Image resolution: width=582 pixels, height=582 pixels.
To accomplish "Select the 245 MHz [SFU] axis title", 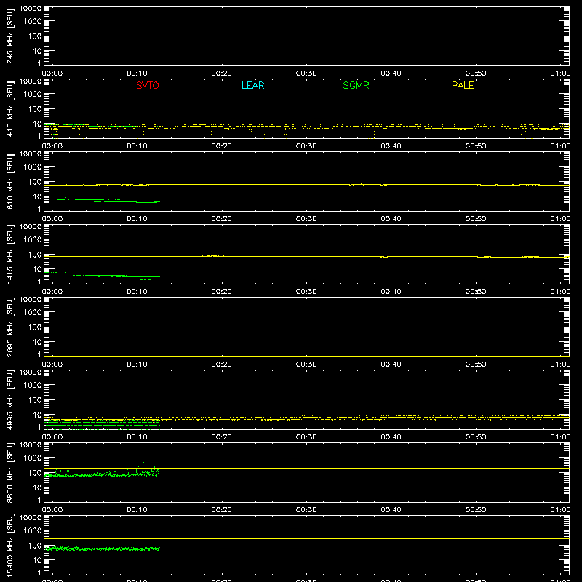I will [x=9, y=36].
